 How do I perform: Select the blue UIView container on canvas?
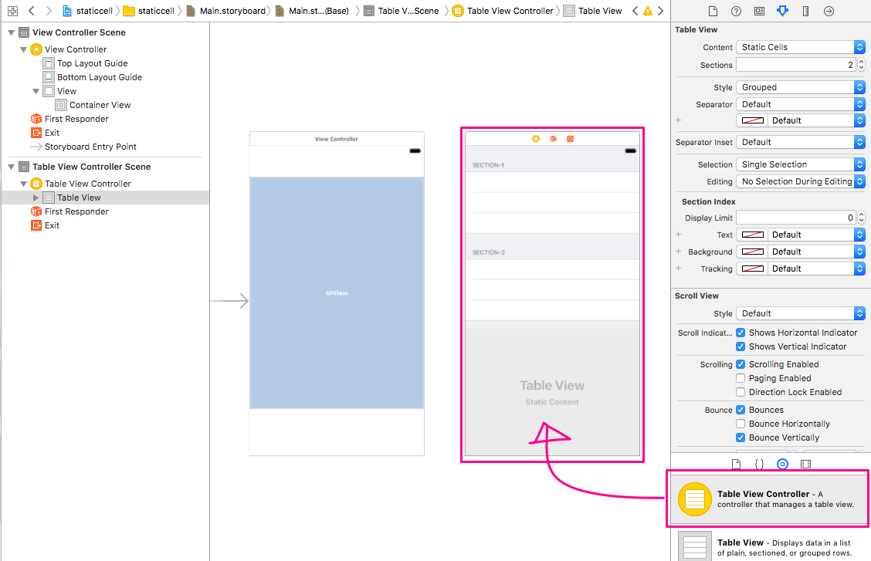click(337, 293)
